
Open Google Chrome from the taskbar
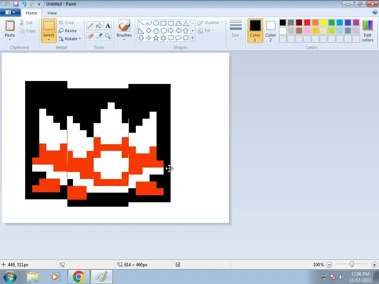click(78, 277)
